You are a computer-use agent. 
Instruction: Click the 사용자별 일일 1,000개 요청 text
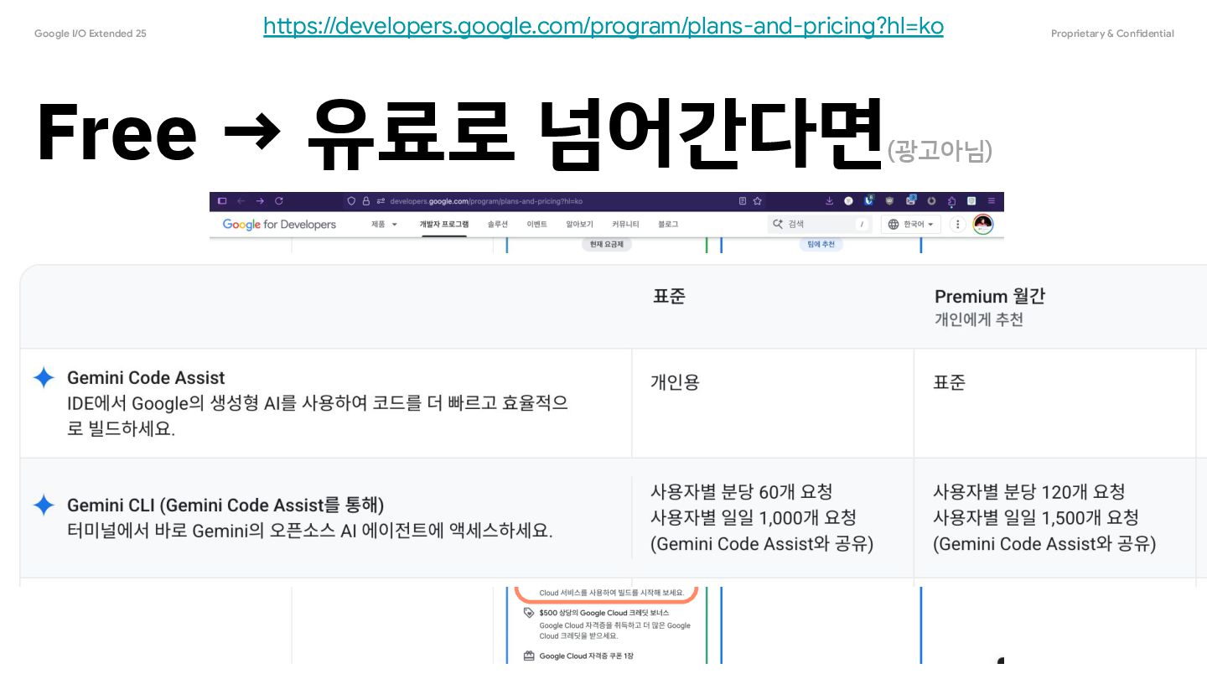pos(754,518)
